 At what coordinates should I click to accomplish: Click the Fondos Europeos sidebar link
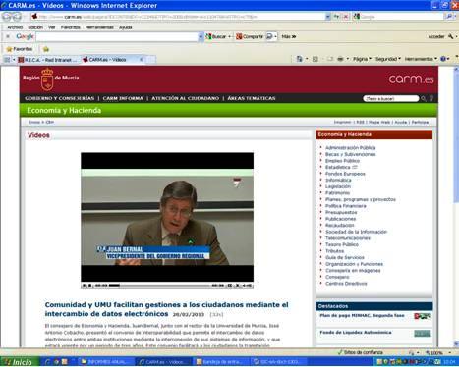pyautogui.click(x=345, y=174)
